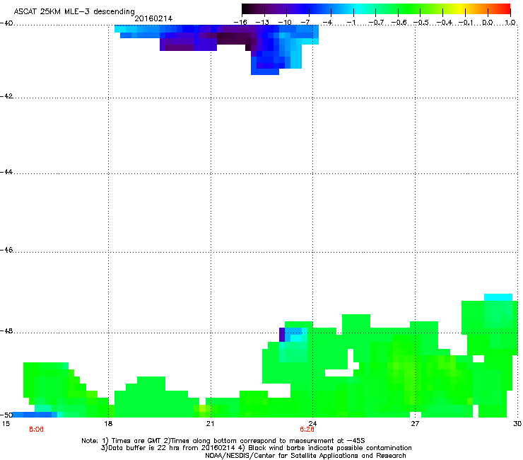Click the -13 label on the color scale

coord(262,23)
